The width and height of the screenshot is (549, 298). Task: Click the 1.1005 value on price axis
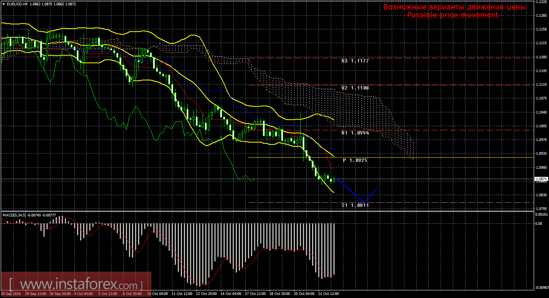pos(541,126)
